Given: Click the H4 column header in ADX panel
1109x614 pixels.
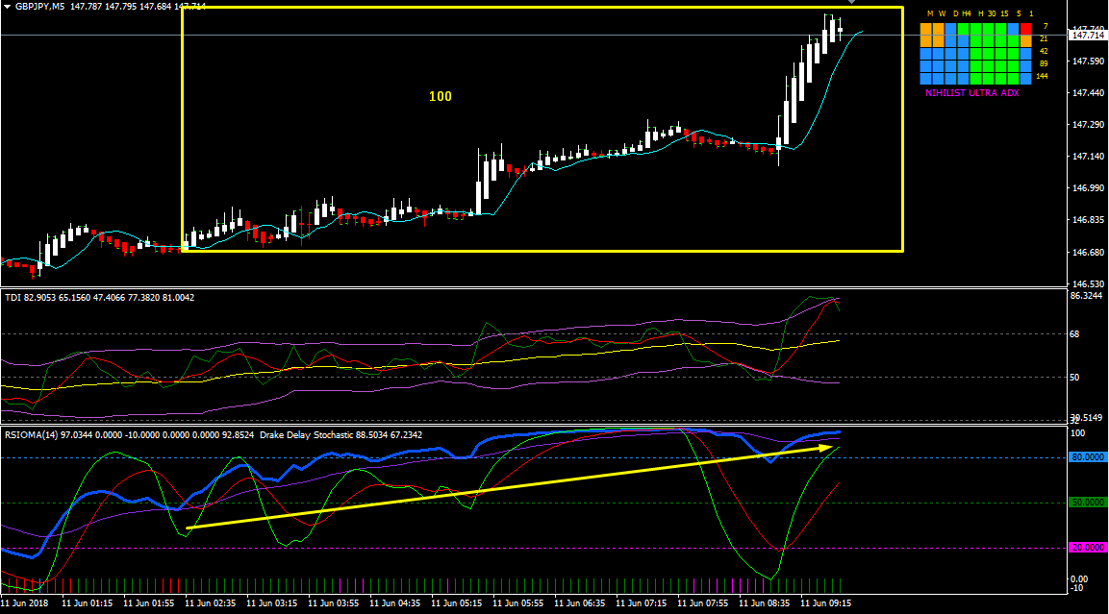Looking at the screenshot, I should [966, 13].
